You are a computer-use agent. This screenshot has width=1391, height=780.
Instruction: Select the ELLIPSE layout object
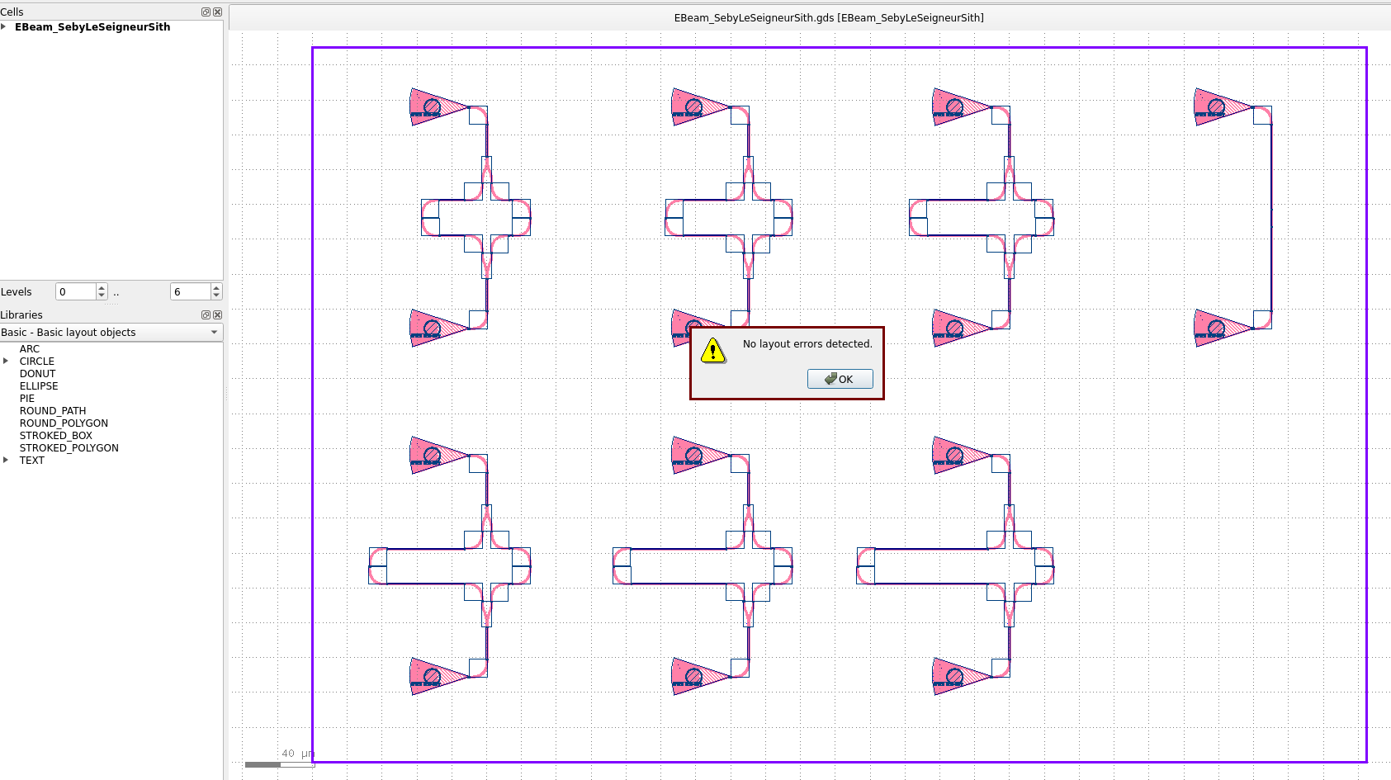(38, 385)
